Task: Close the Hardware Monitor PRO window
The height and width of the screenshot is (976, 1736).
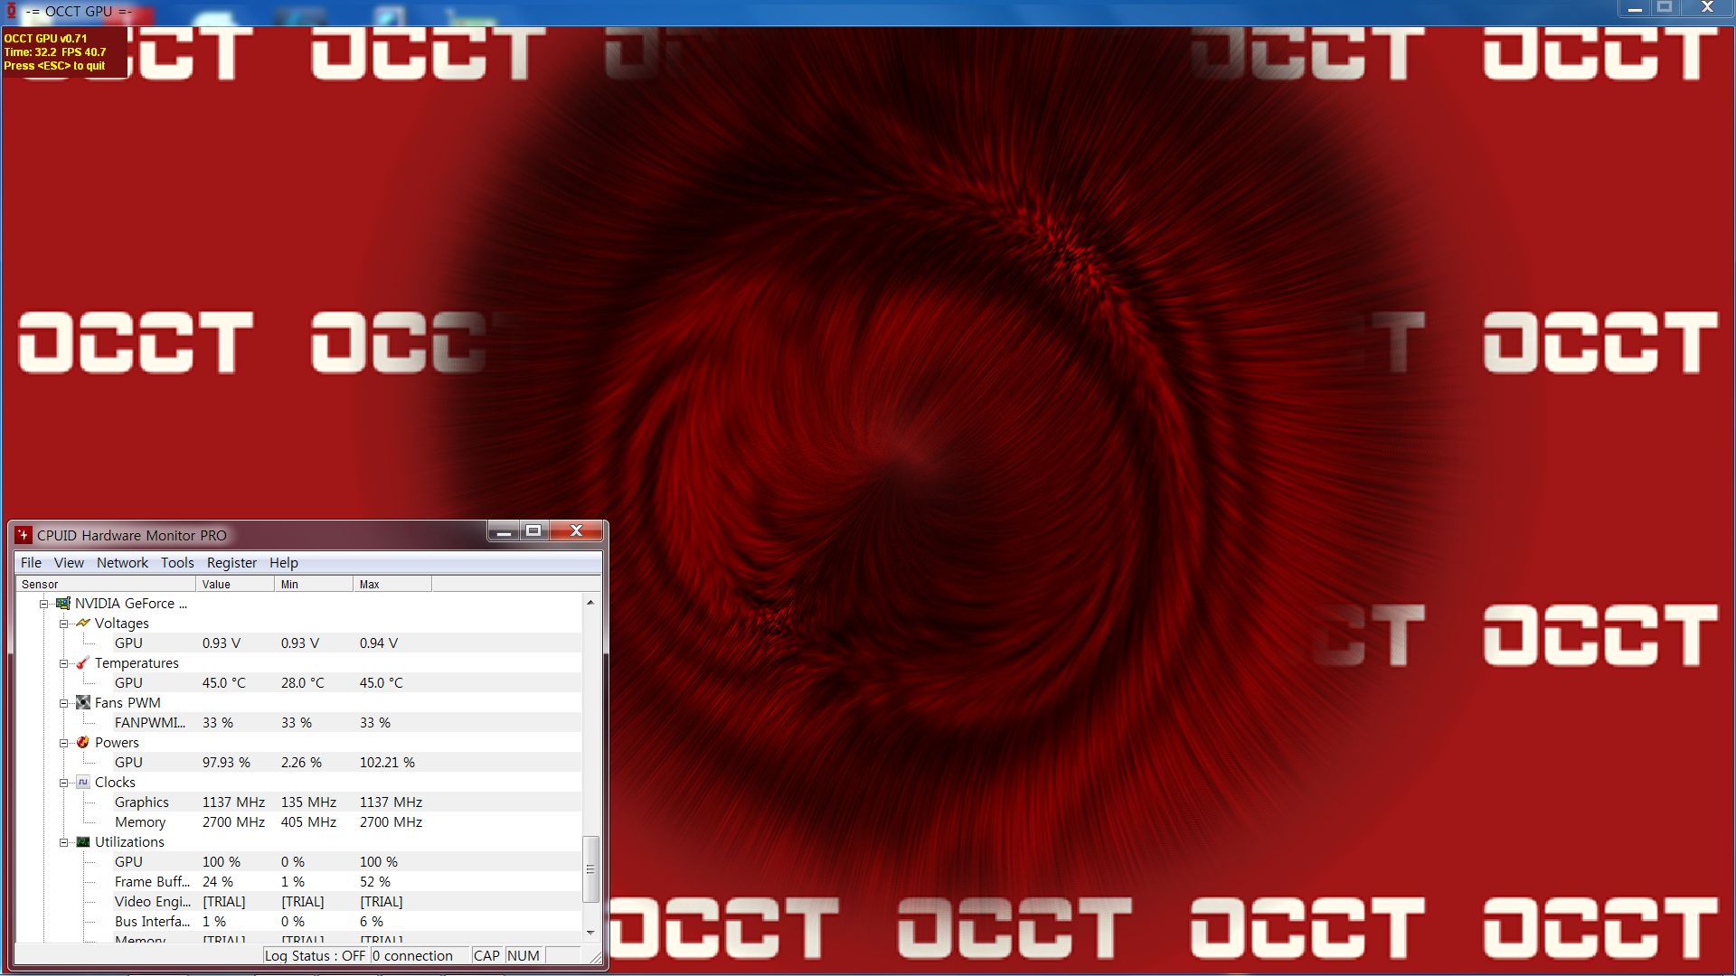Action: (576, 531)
